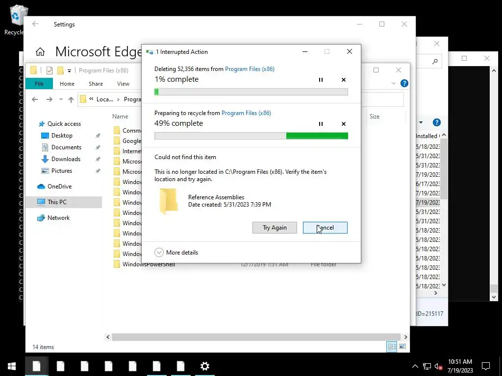This screenshot has width=502, height=376.
Task: Sort by the Installed On column in Programs window
Action: (x=427, y=136)
